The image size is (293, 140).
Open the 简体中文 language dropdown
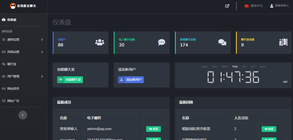point(254,6)
